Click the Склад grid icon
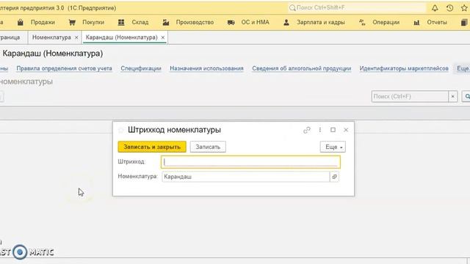 tap(121, 22)
